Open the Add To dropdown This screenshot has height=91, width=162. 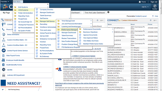pyautogui.click(x=145, y=7)
